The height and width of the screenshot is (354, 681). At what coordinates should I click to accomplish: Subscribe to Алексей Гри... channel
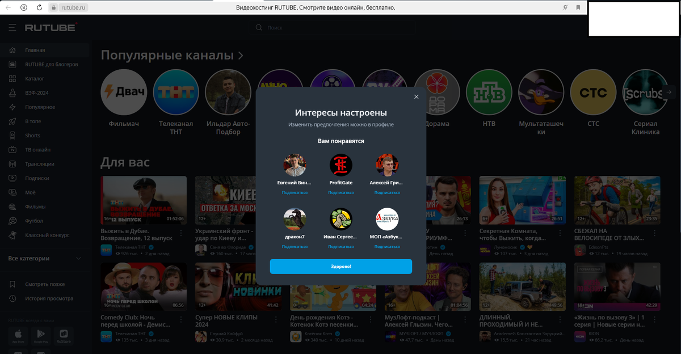387,192
